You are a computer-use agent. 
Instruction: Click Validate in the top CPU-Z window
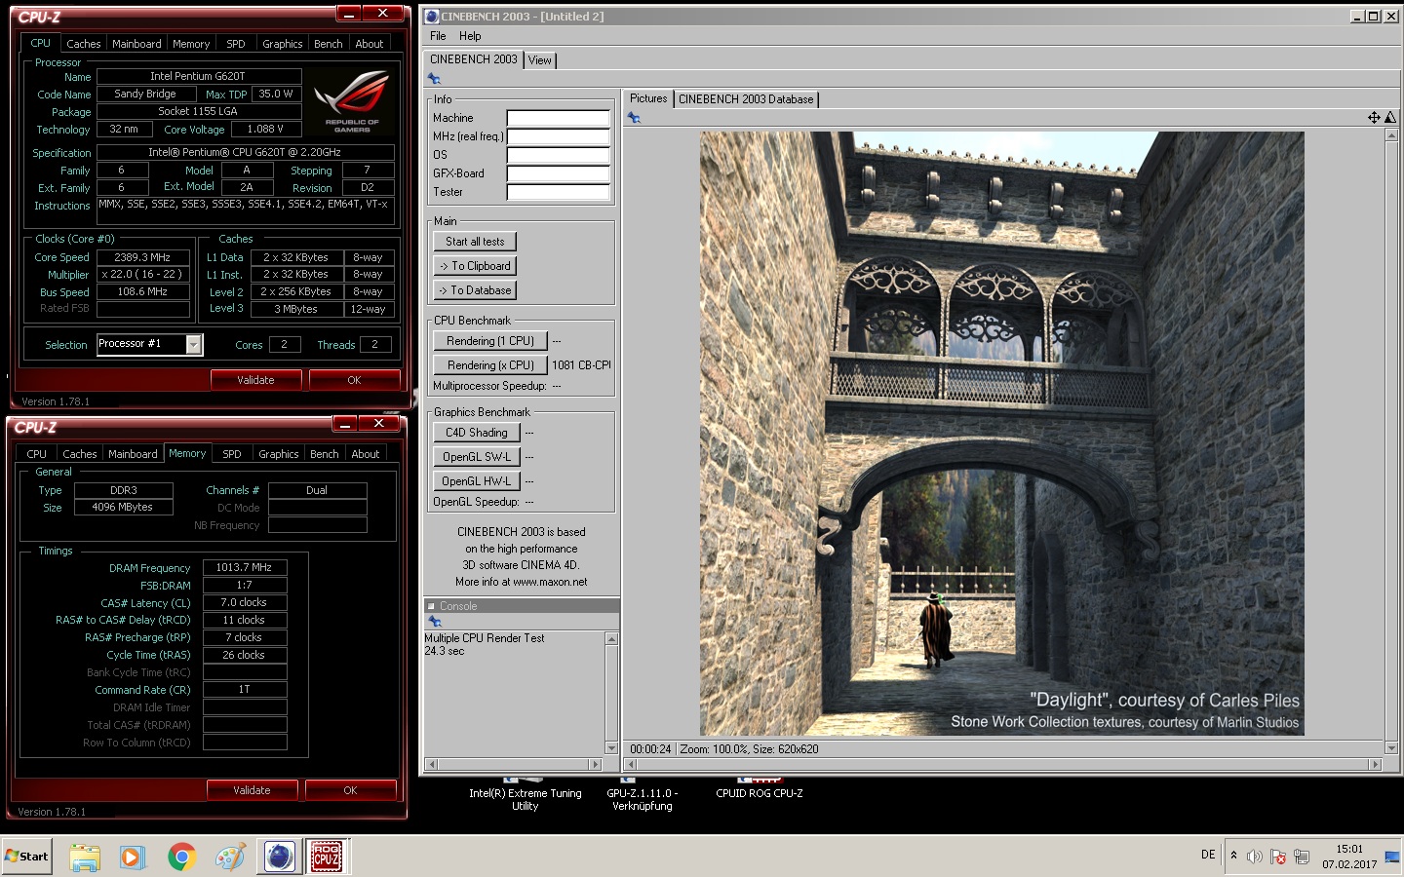(255, 380)
